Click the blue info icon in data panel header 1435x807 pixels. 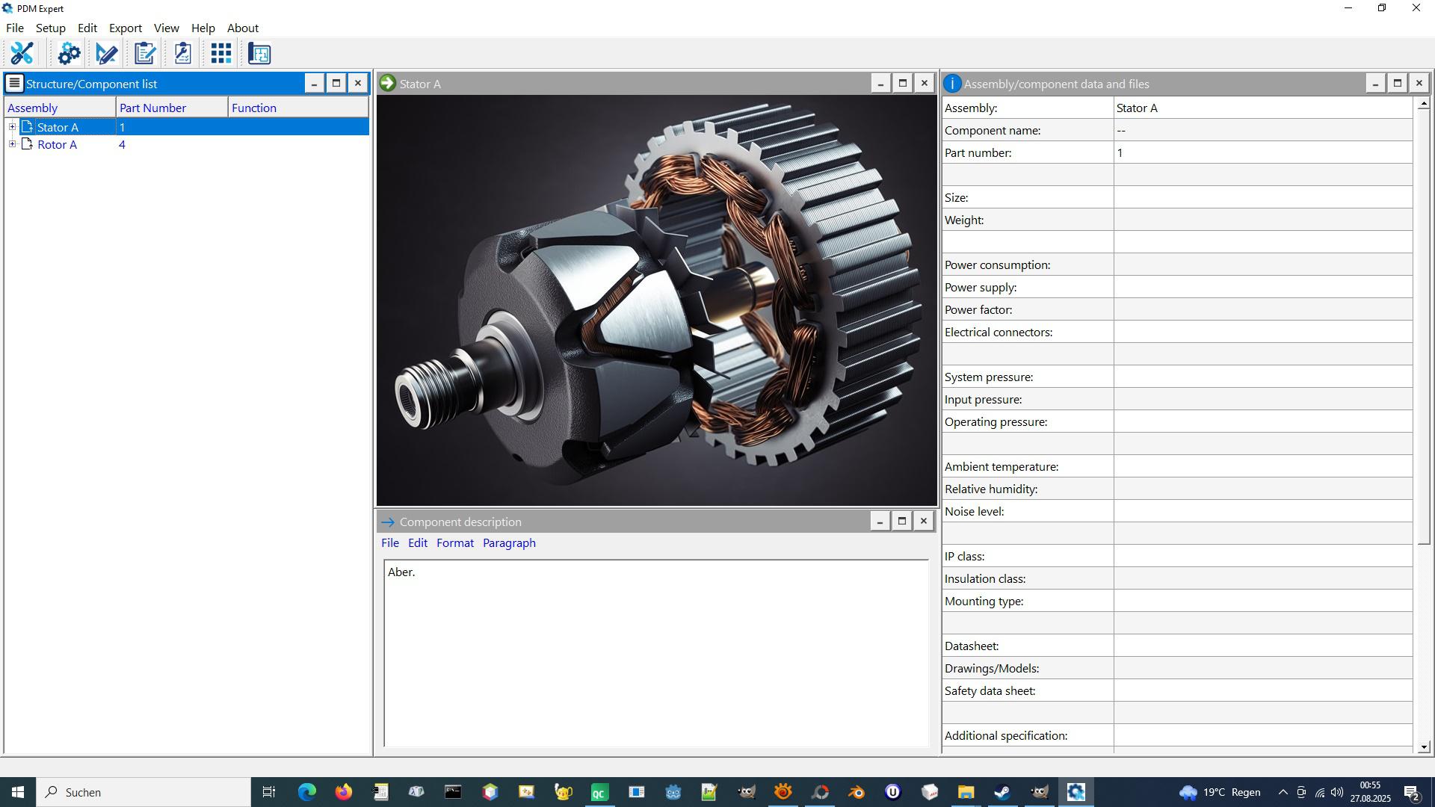(951, 84)
